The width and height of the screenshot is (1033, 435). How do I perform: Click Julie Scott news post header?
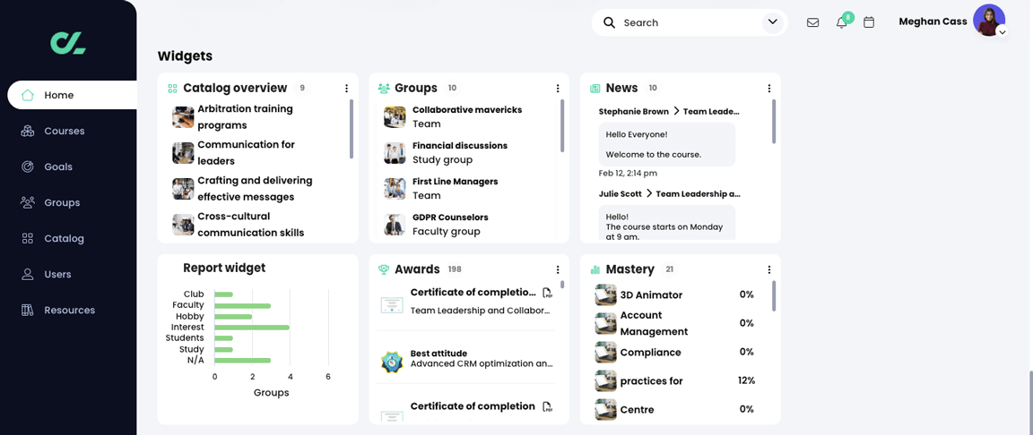click(x=669, y=194)
